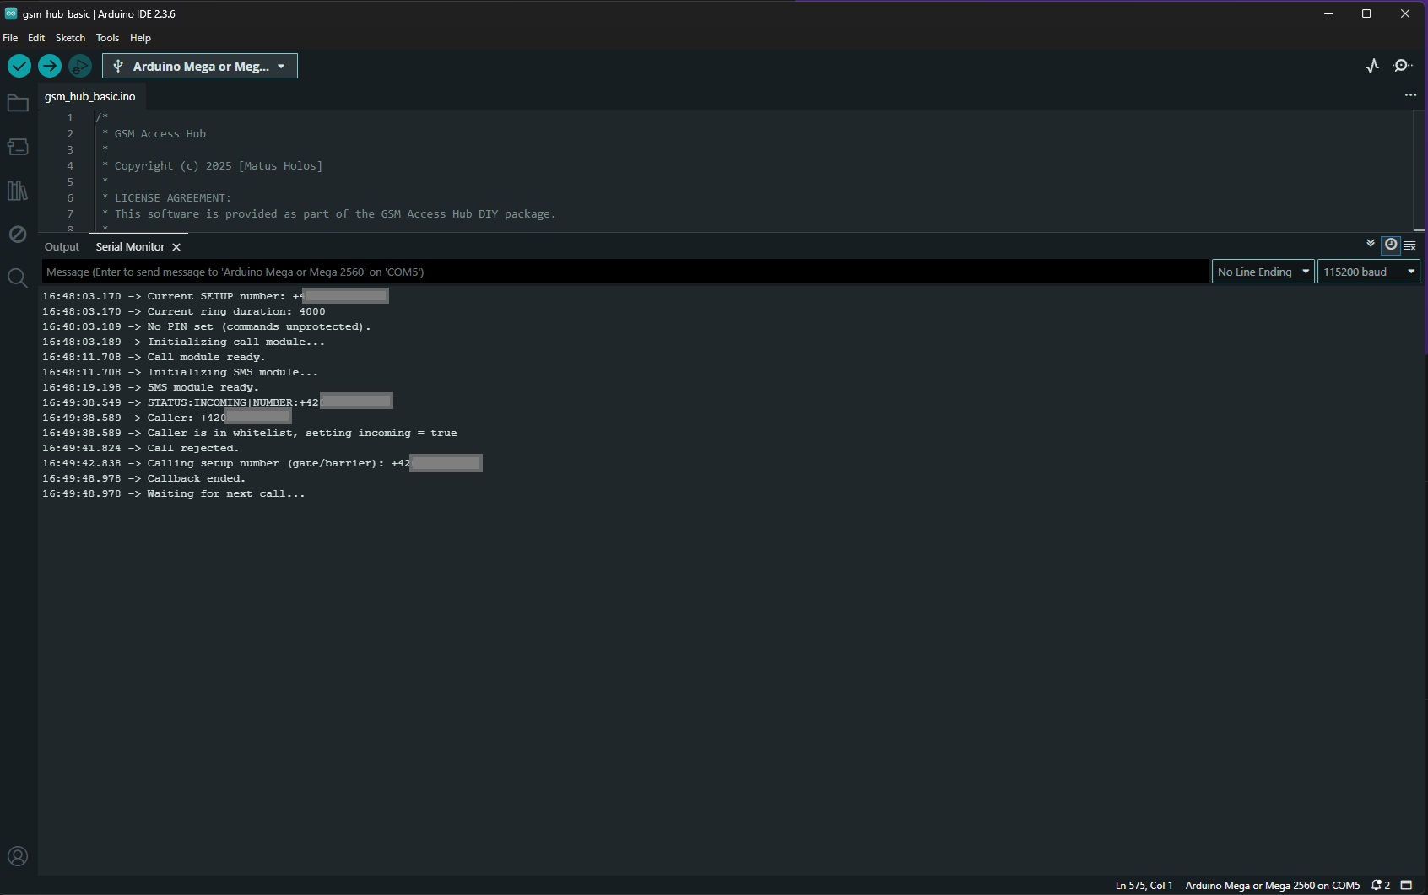The image size is (1428, 895).
Task: Focus the serial message input field
Action: point(625,272)
